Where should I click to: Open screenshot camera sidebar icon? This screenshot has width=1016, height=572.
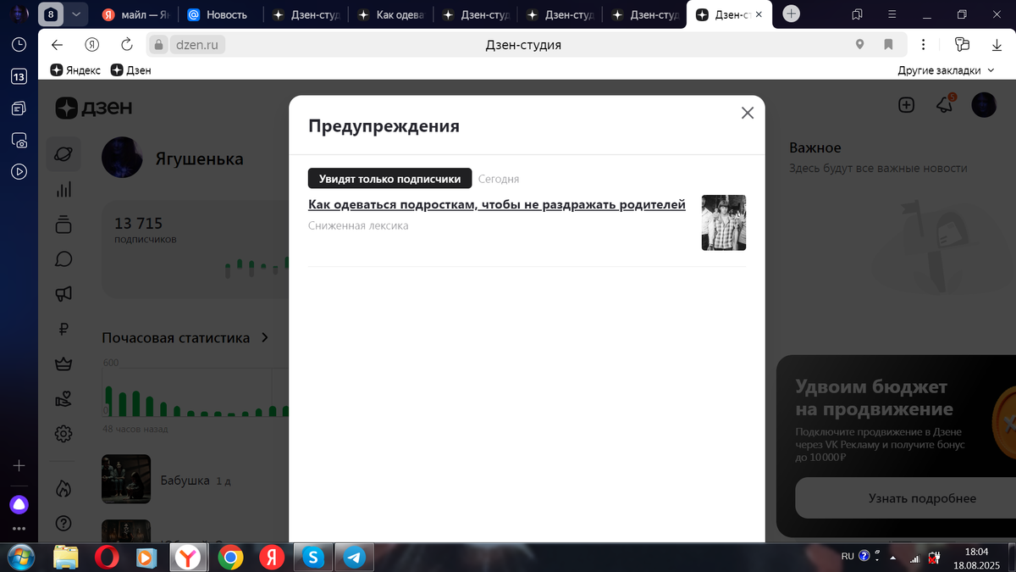(x=19, y=139)
